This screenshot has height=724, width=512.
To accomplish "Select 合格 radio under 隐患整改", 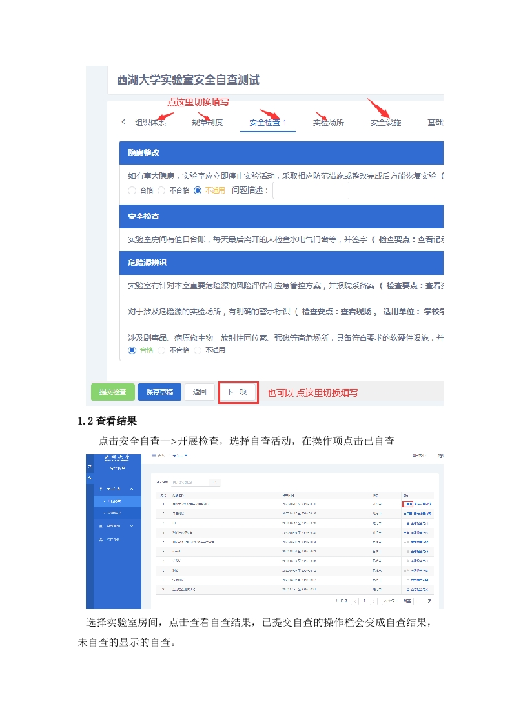I will (132, 190).
